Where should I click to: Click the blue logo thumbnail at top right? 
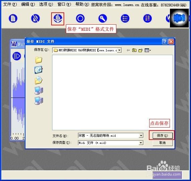179,18
